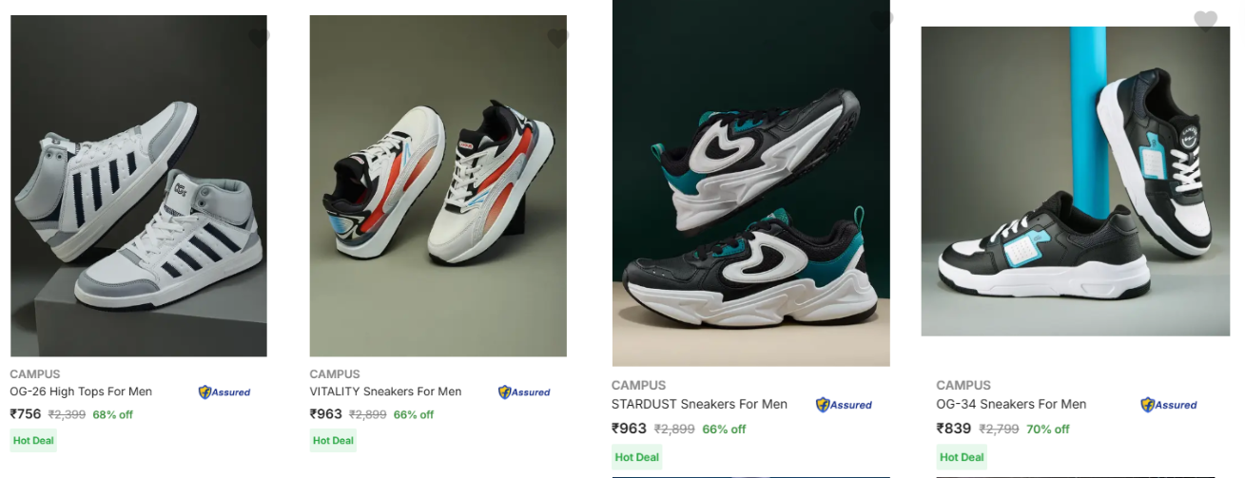This screenshot has height=478, width=1245.
Task: Click STARDUST Sneakers For Men title
Action: (699, 404)
